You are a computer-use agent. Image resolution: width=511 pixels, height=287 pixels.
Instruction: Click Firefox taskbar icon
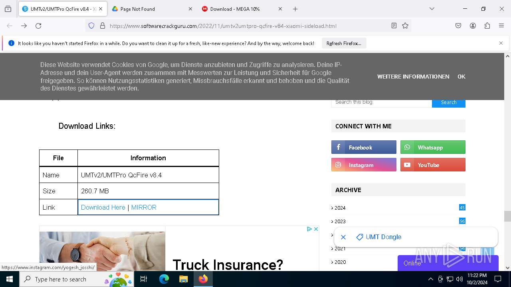point(203,279)
